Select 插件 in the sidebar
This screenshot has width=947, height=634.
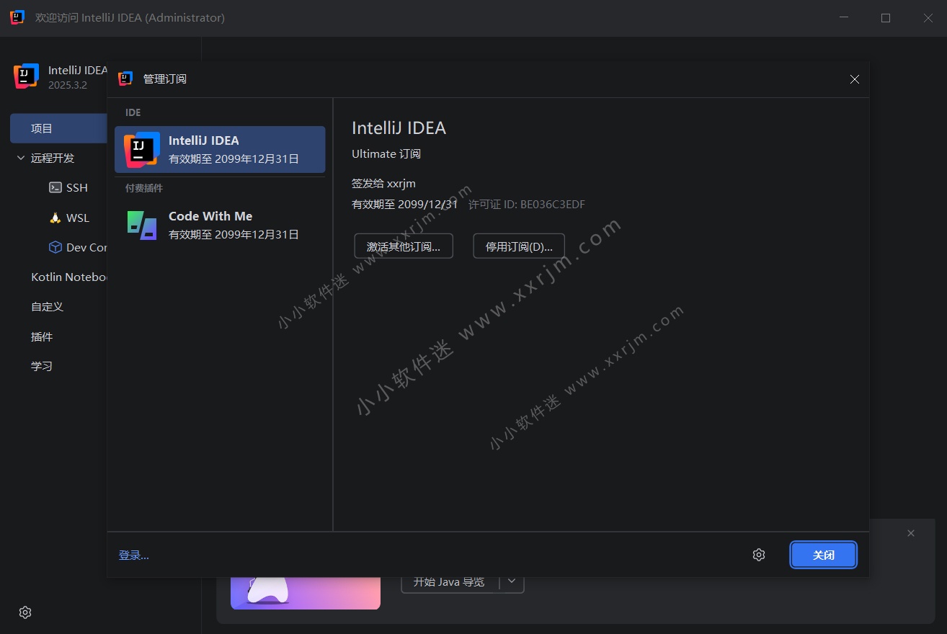[43, 336]
